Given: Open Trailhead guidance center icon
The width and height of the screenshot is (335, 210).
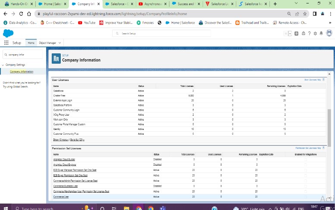Looking at the screenshot, I should pyautogui.click(x=303, y=34).
